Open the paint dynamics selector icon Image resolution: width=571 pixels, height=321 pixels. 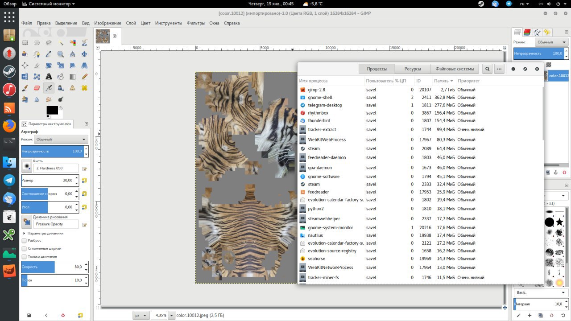27,222
